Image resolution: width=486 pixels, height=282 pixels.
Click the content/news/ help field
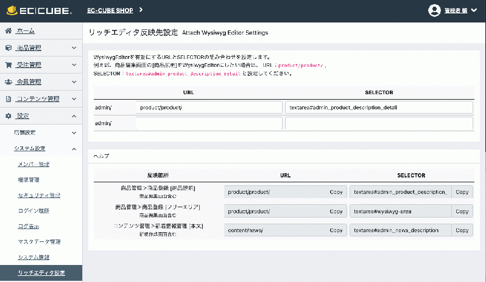(x=275, y=230)
